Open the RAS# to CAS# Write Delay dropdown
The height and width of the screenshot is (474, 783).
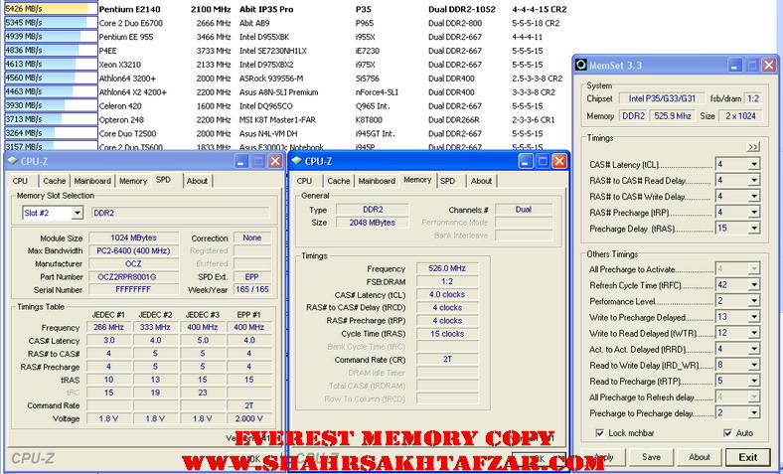(754, 196)
